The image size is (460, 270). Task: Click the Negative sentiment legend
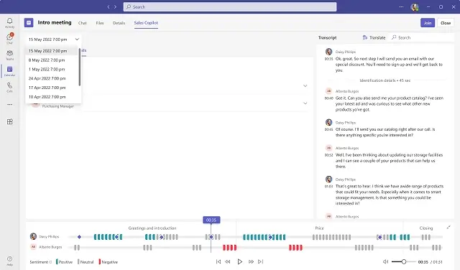tap(109, 262)
